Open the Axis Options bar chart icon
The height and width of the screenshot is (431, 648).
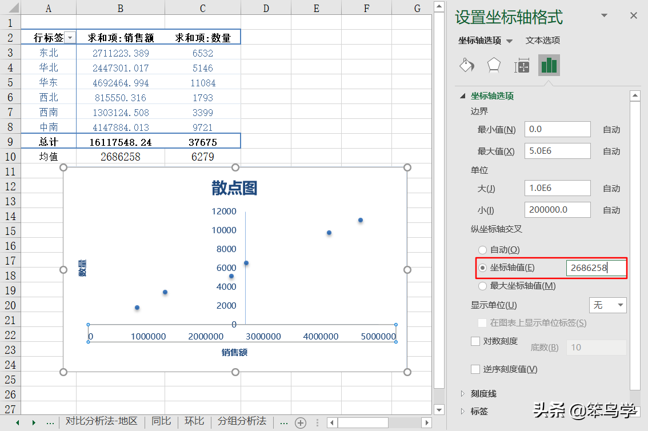coord(549,65)
